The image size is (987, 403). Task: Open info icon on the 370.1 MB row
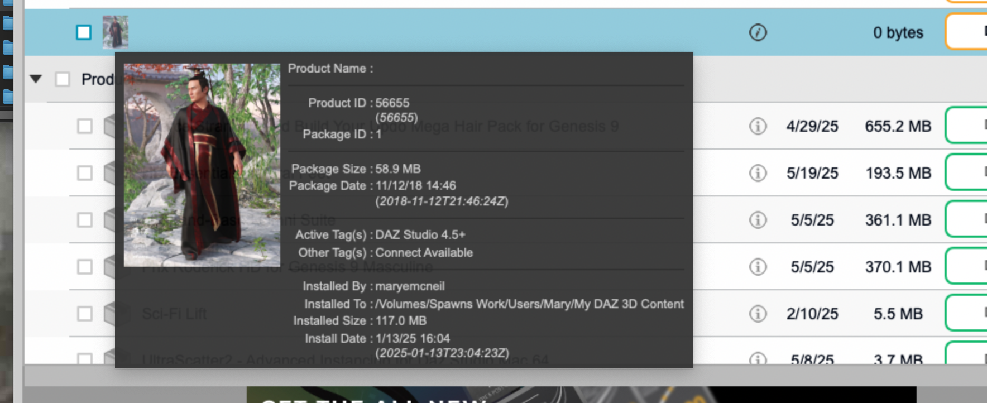[x=758, y=267]
